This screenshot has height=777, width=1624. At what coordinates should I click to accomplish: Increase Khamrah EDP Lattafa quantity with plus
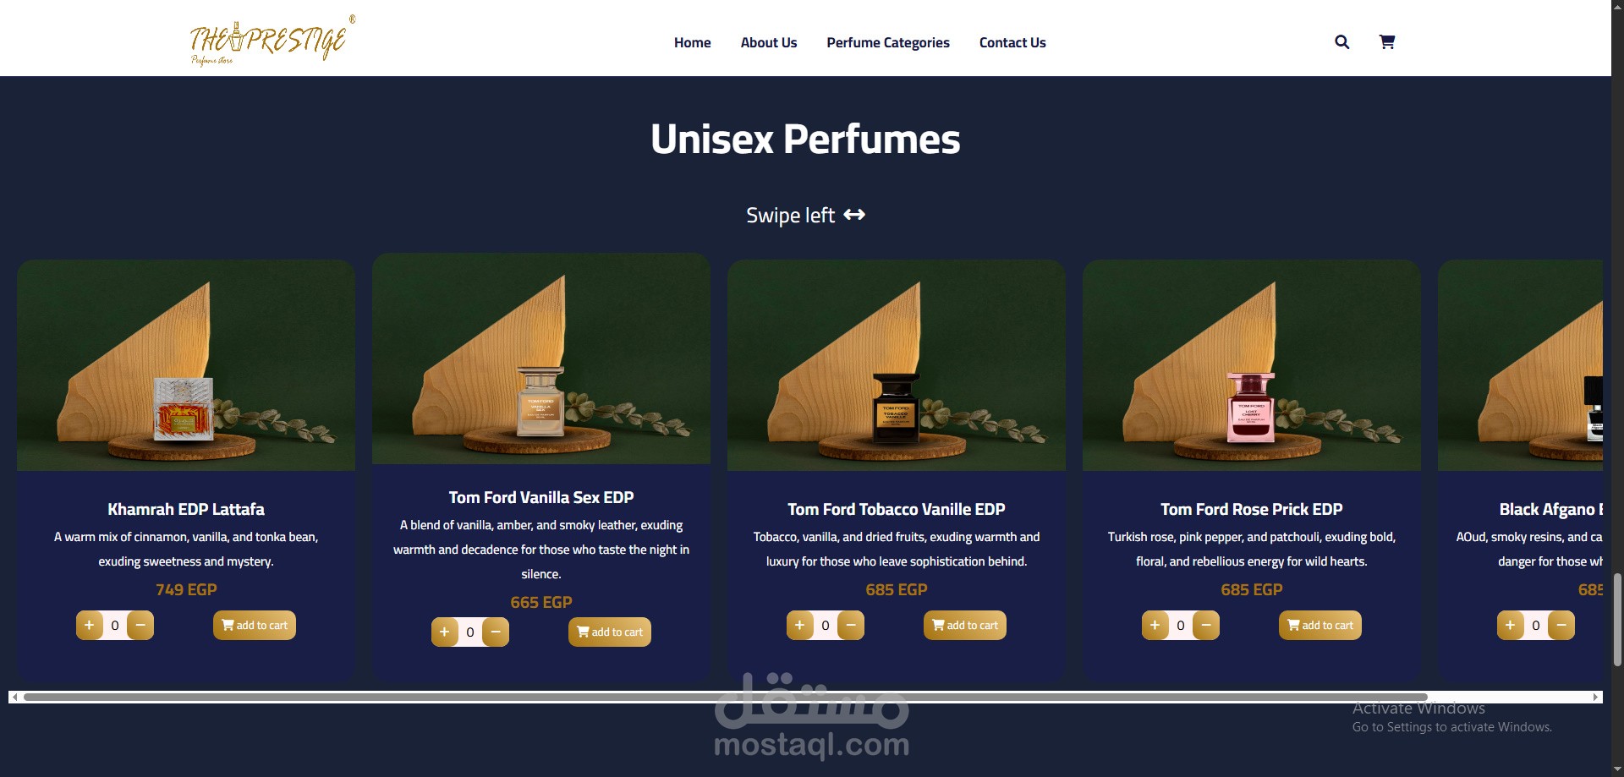(x=90, y=626)
